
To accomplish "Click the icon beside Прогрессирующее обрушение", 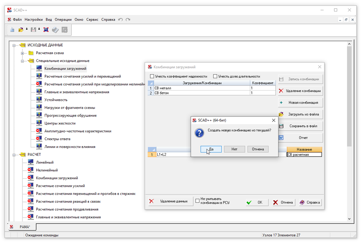I will coord(39,115).
